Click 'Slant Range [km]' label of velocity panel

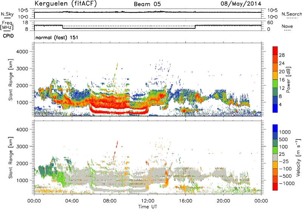(x=11, y=157)
